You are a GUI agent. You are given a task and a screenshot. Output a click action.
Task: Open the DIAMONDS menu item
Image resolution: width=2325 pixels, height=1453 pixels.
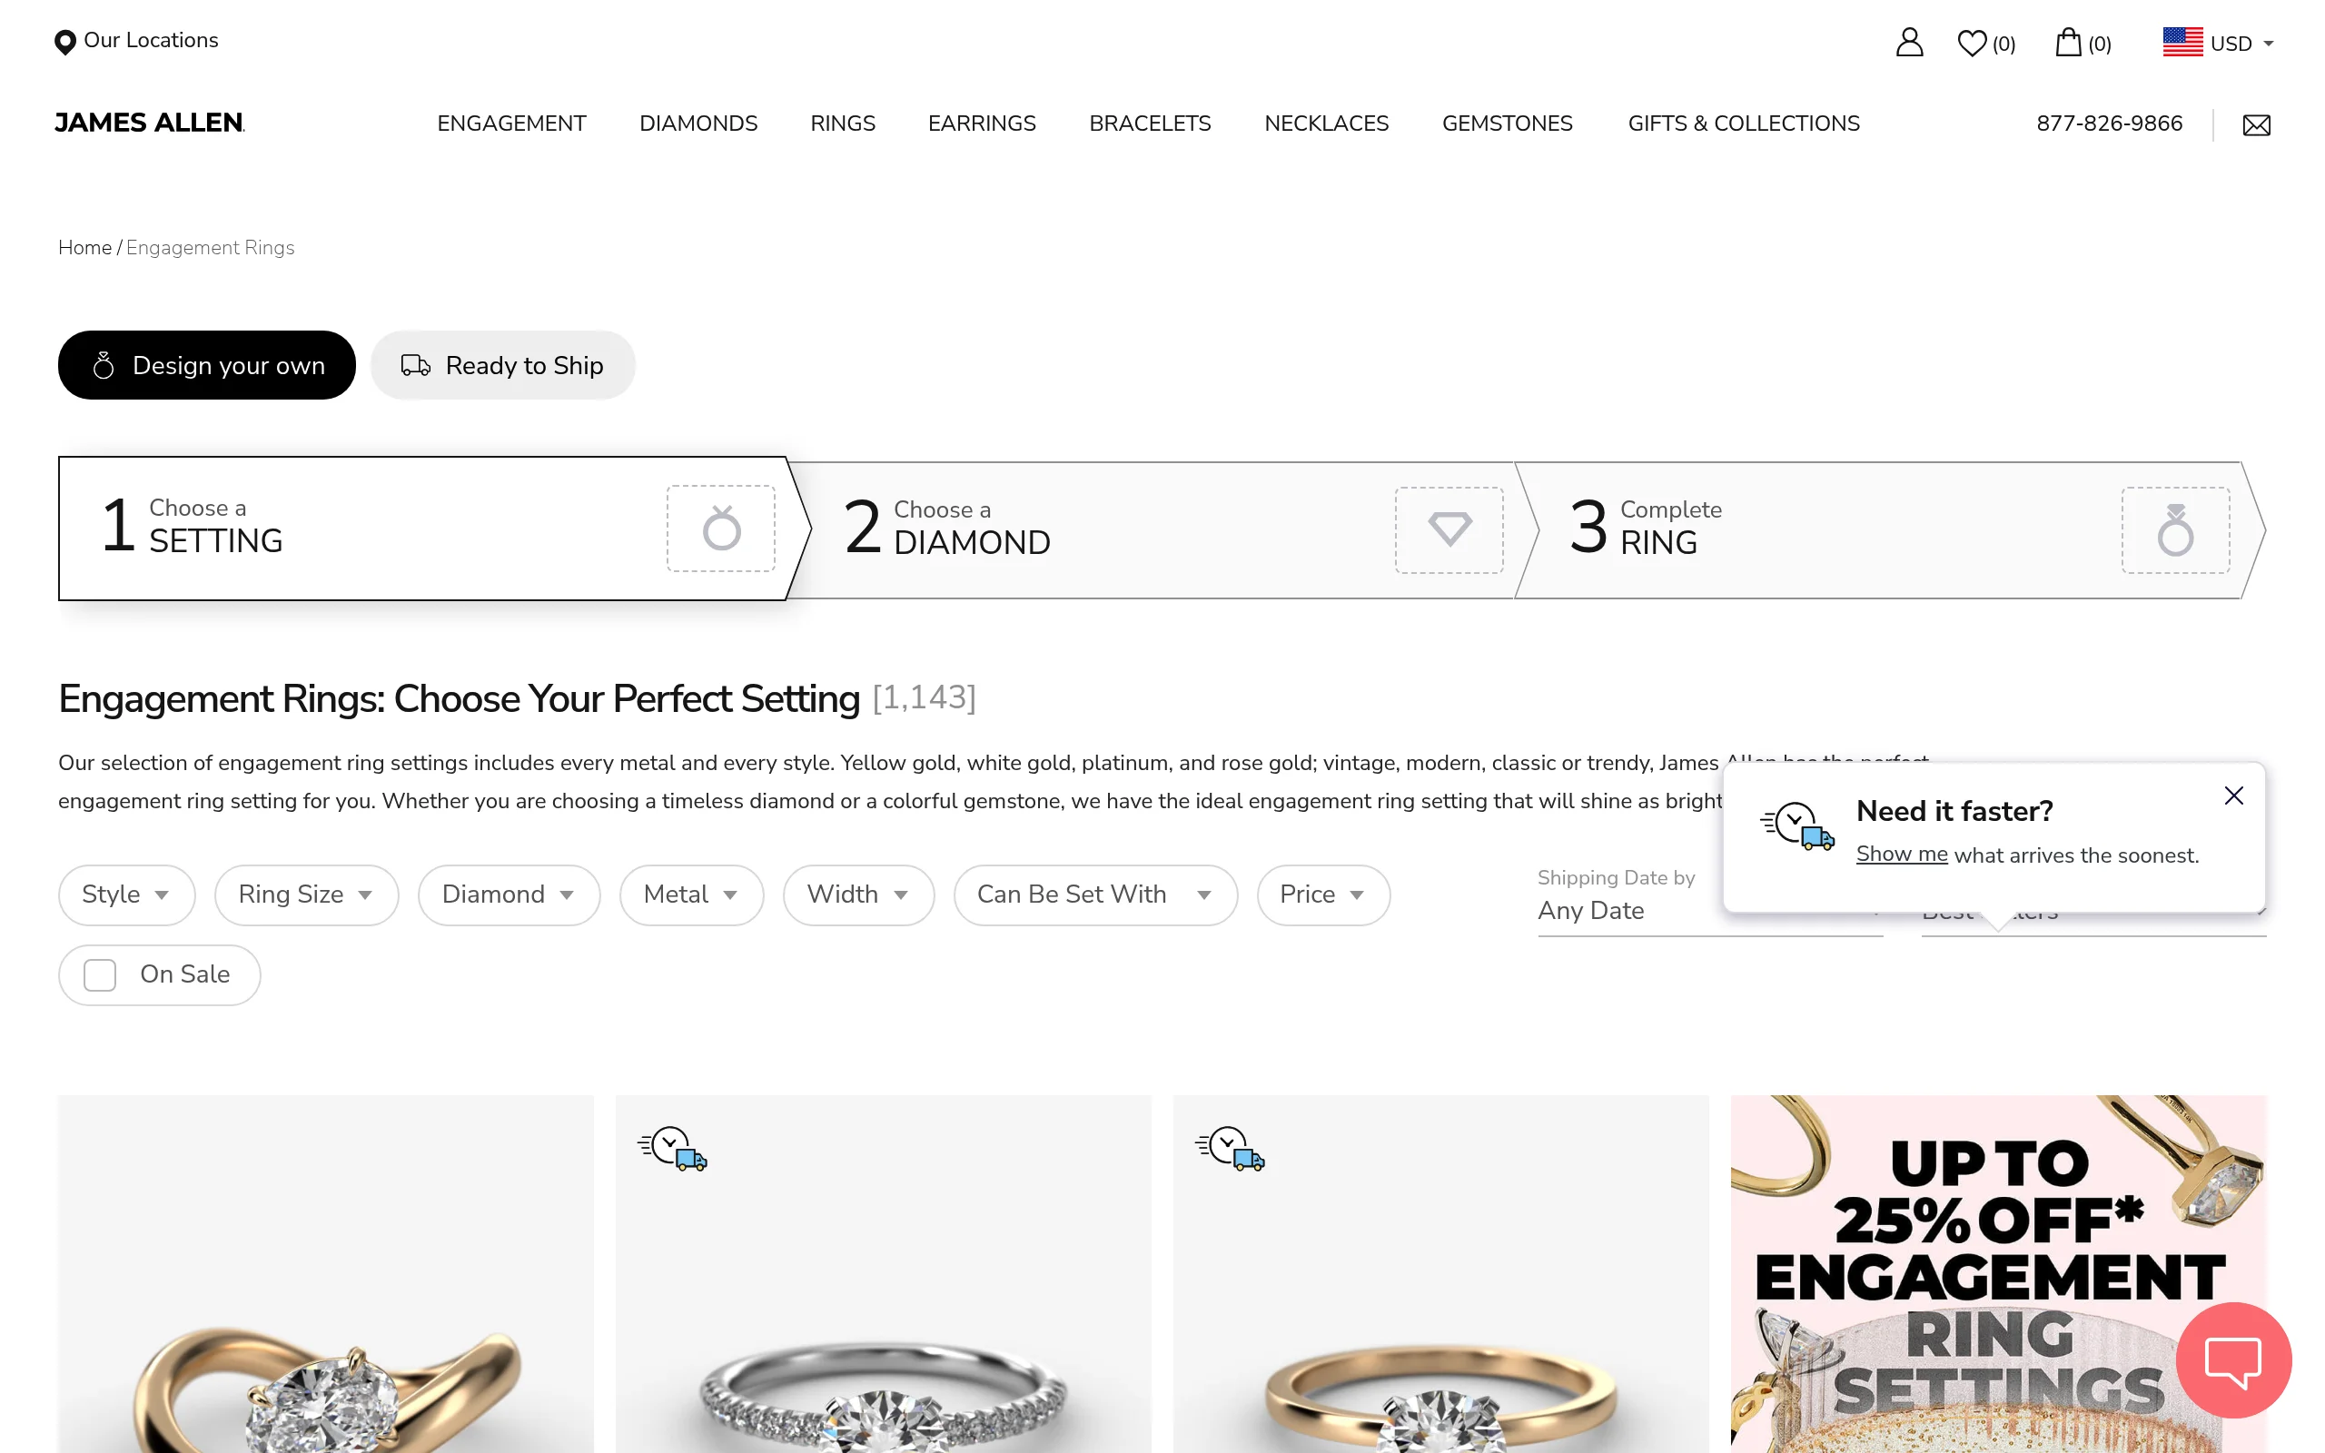698,123
